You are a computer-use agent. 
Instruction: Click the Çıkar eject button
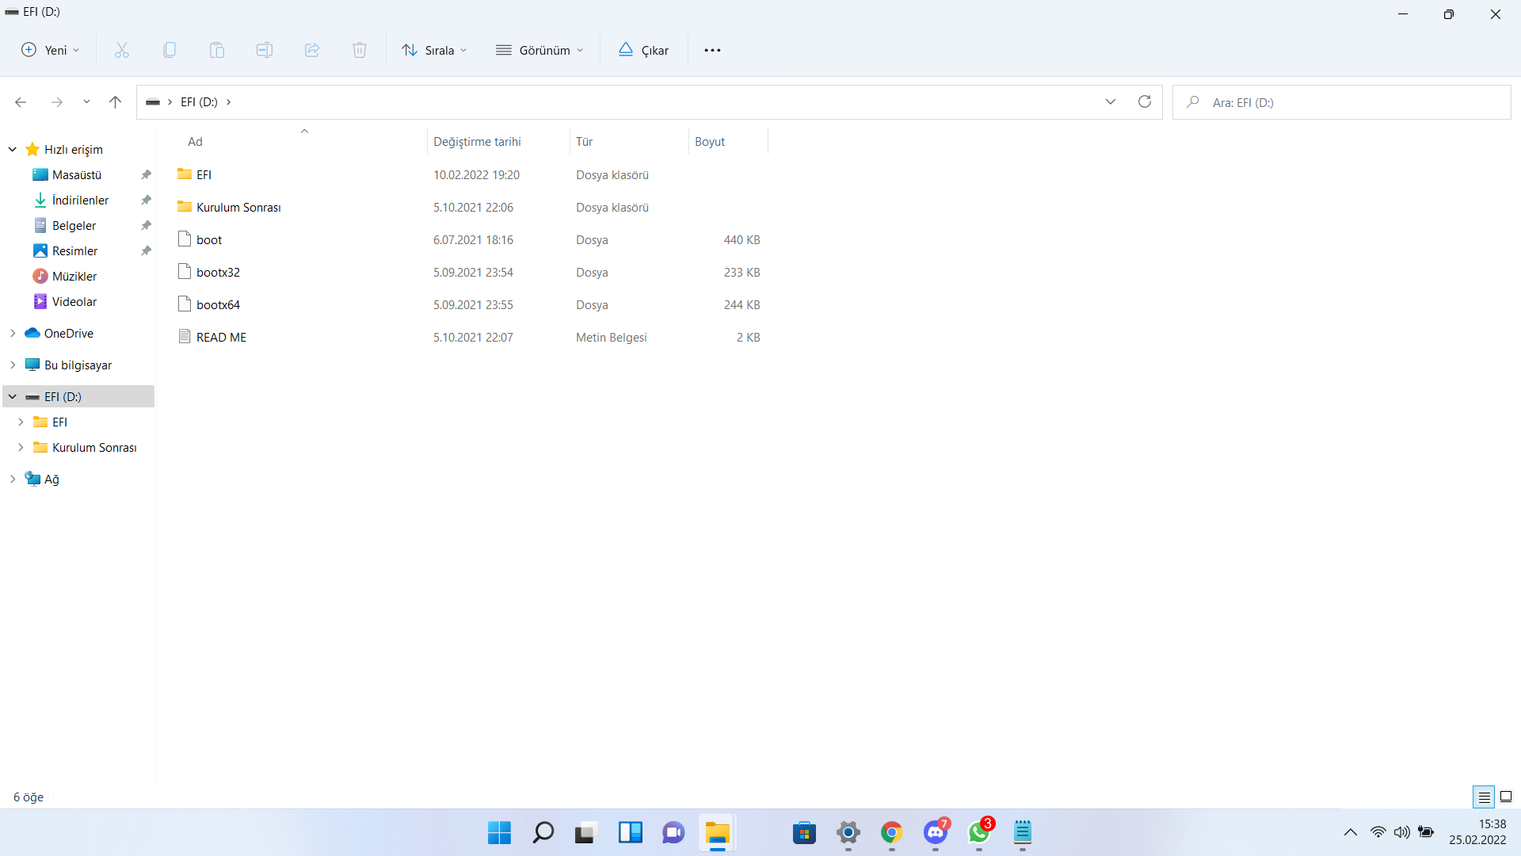(x=643, y=50)
